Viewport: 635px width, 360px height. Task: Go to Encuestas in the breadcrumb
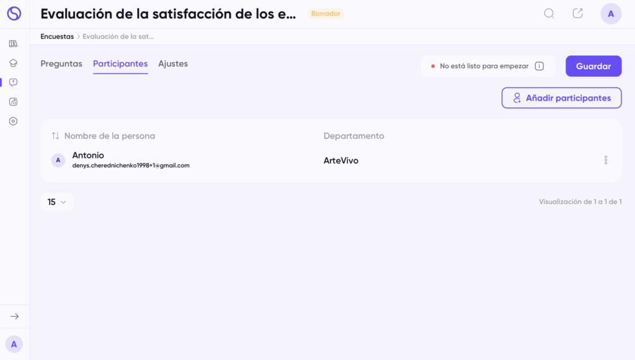click(57, 37)
